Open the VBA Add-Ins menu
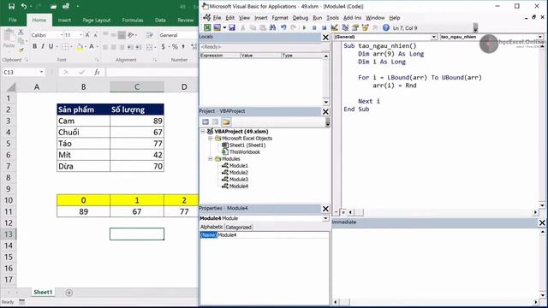This screenshot has height=308, width=548. pos(352,18)
